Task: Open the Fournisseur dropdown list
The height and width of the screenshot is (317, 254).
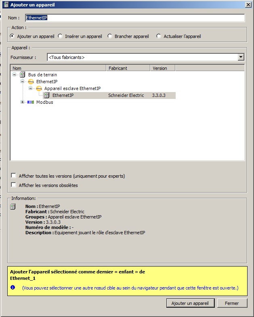Action: click(241, 57)
